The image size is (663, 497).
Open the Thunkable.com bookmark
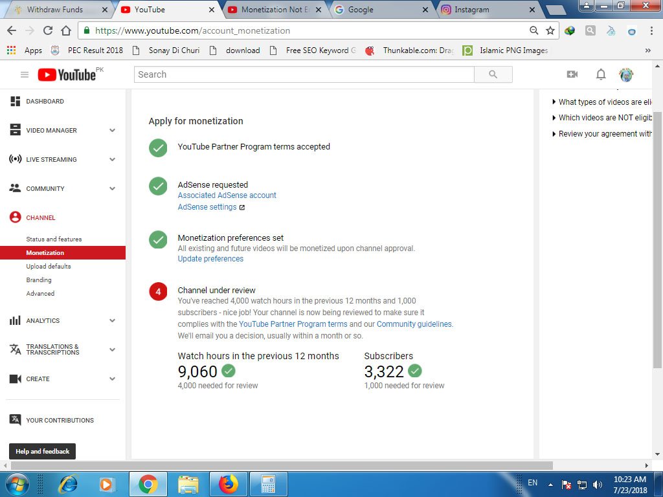pyautogui.click(x=411, y=50)
